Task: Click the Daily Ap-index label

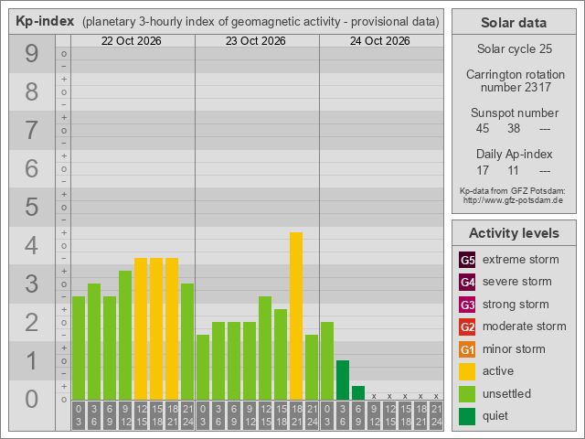Action: point(514,155)
